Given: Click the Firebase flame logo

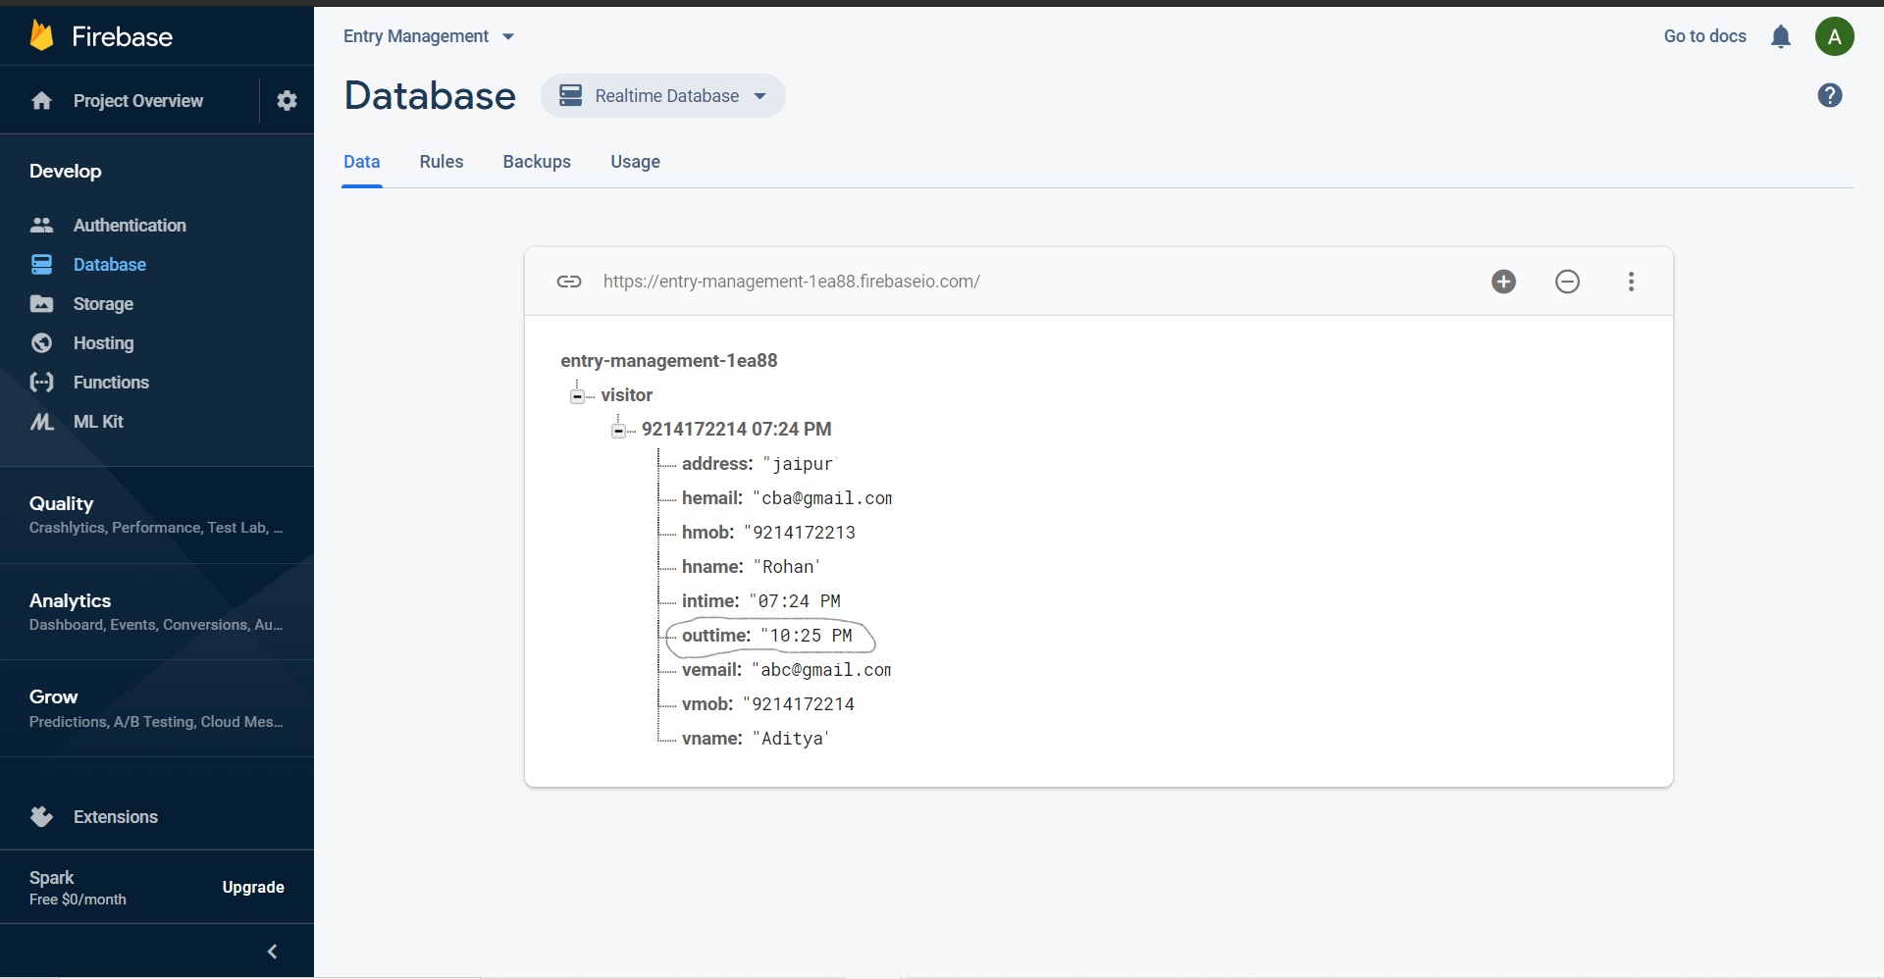Looking at the screenshot, I should [41, 36].
